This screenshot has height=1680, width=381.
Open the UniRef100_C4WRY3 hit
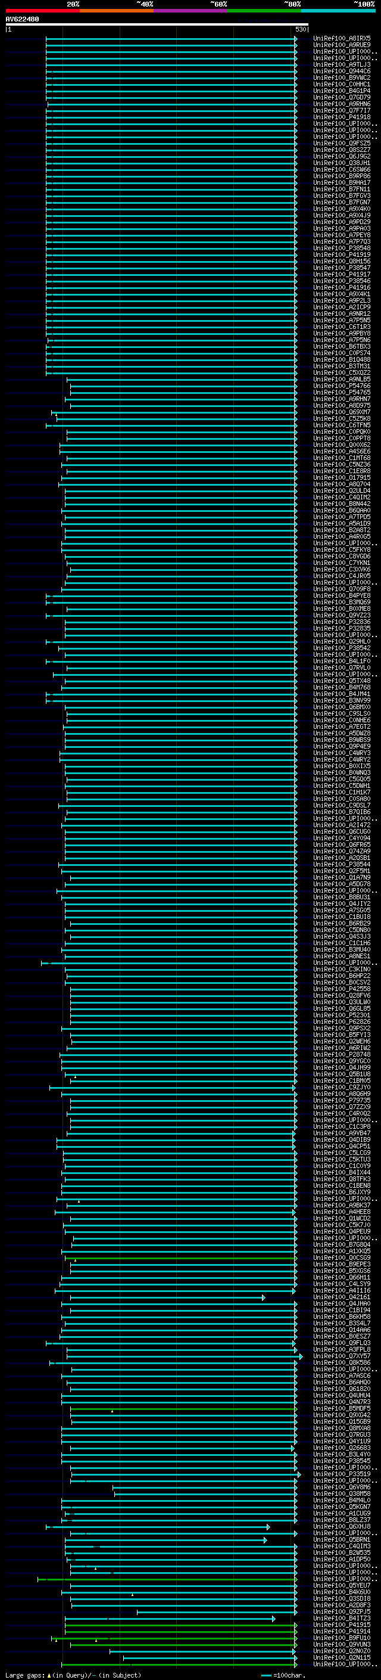click(x=342, y=753)
